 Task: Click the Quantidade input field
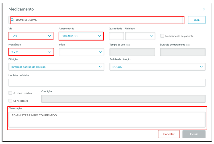(116, 36)
